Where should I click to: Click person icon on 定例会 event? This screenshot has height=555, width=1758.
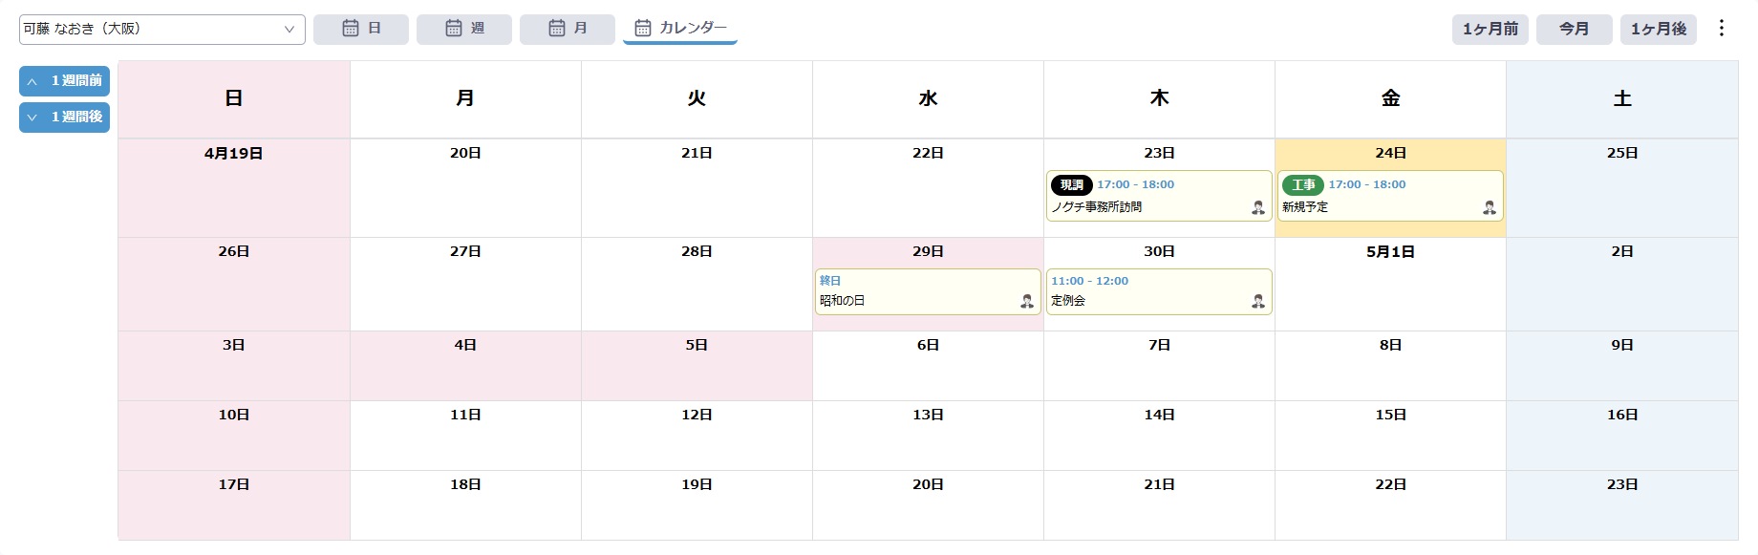click(1258, 301)
